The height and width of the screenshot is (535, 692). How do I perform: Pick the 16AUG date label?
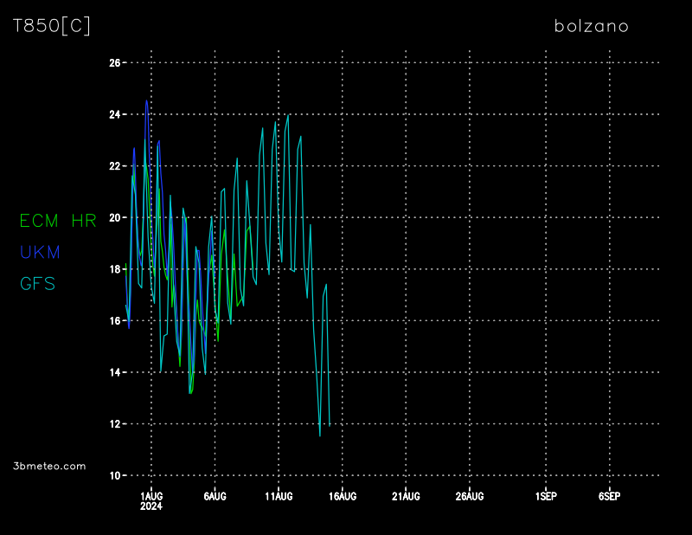343,496
